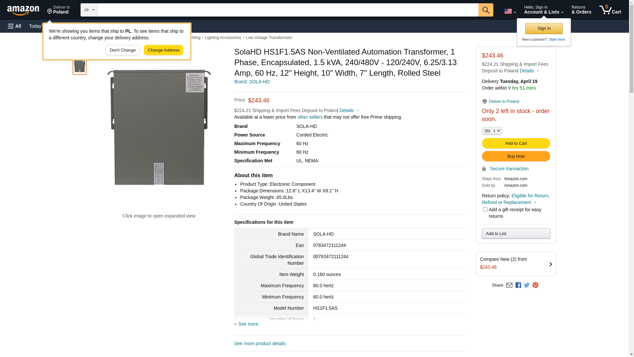Click the search magnifier button
634x357 pixels.
485,10
